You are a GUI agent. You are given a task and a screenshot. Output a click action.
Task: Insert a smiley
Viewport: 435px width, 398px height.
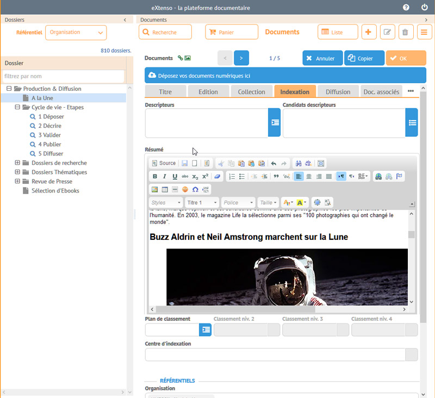point(185,189)
